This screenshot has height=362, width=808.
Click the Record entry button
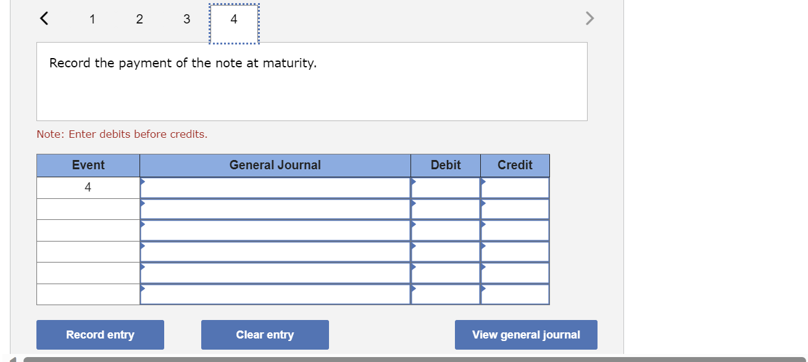click(x=100, y=334)
